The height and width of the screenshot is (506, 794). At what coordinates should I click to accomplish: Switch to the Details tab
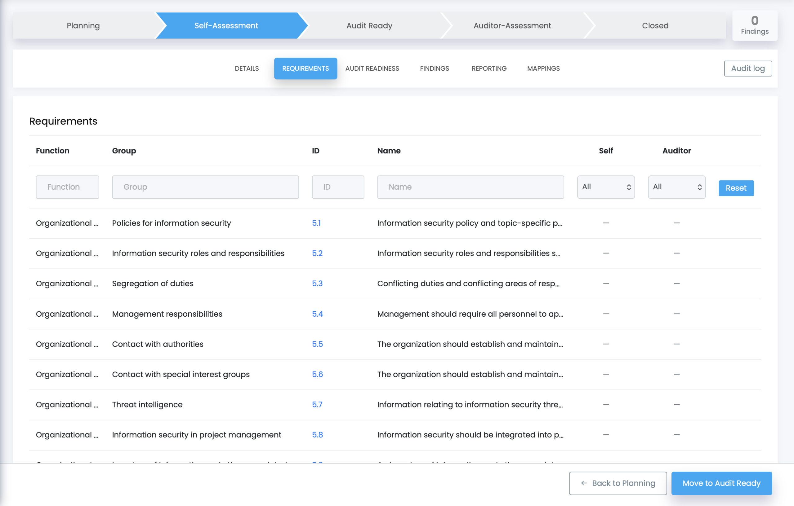coord(247,68)
